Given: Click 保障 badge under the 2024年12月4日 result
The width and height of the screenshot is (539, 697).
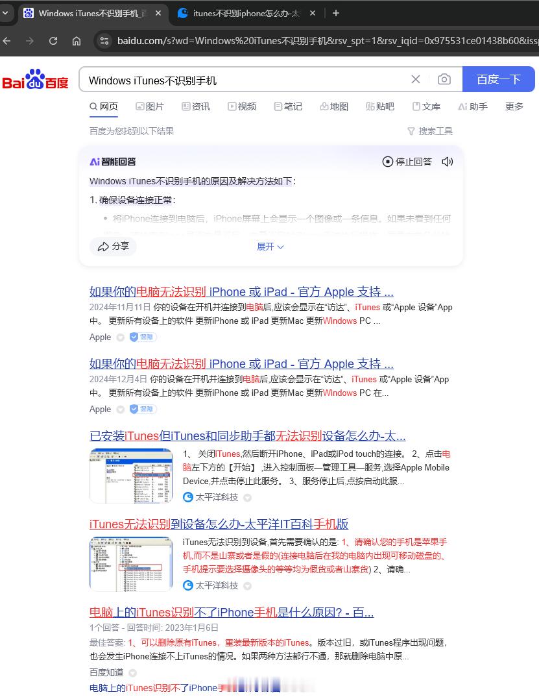Looking at the screenshot, I should [143, 410].
